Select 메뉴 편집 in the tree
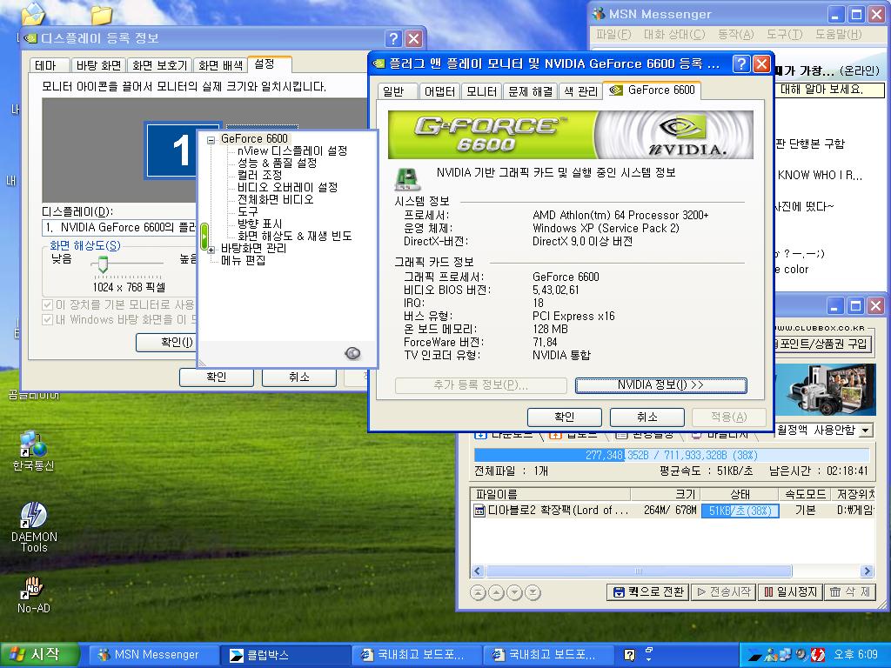 244,260
